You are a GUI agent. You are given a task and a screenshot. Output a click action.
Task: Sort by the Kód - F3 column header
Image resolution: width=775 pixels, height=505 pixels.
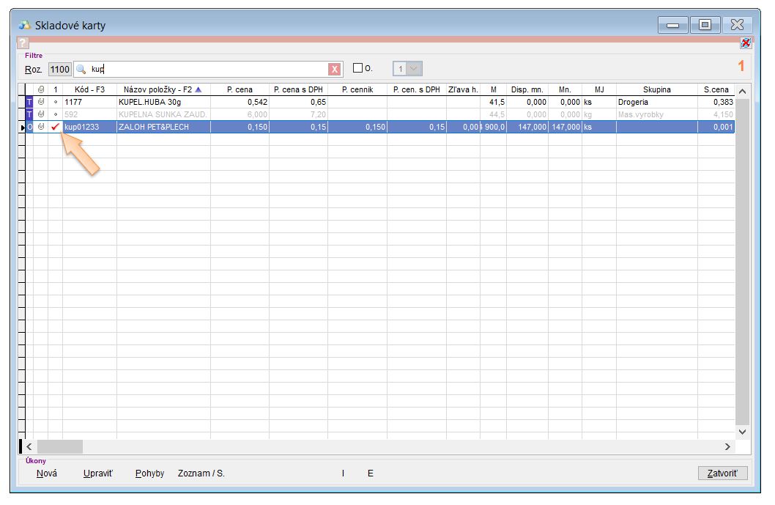pos(89,89)
